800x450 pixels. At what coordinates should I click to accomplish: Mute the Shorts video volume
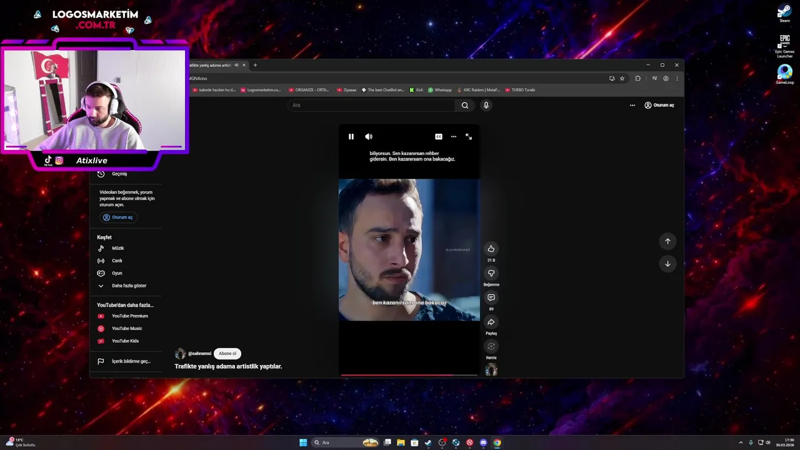pos(369,136)
